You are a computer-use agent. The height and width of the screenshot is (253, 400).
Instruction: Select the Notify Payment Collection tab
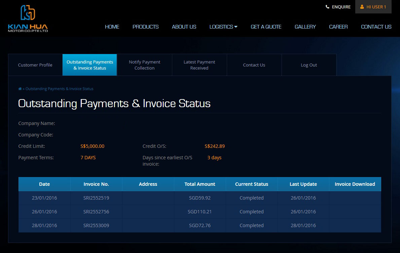144,65
